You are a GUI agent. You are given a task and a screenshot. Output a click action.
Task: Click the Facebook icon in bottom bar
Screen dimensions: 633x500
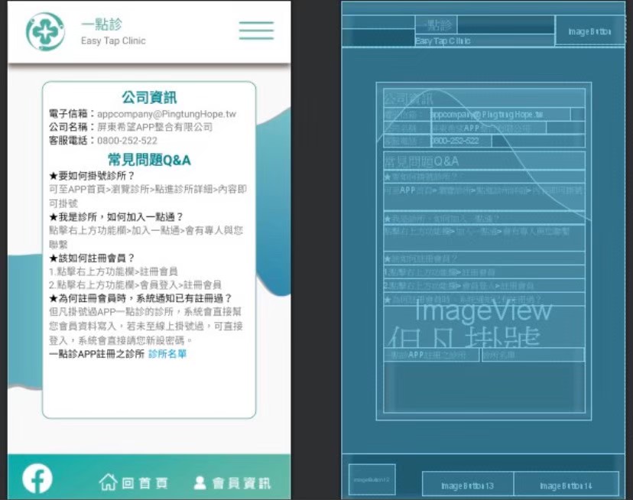click(x=37, y=479)
